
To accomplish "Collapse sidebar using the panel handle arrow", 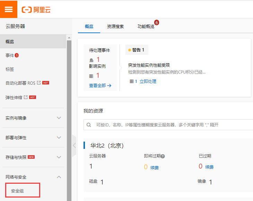I will click(x=74, y=145).
